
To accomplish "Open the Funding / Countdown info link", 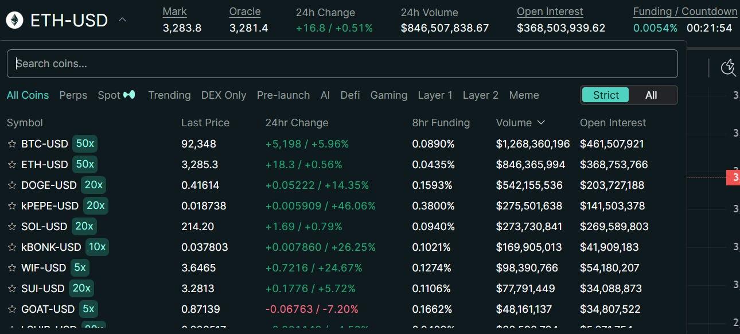I will tap(685, 11).
